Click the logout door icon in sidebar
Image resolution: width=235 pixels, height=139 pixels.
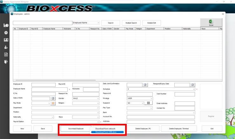coord(6,62)
